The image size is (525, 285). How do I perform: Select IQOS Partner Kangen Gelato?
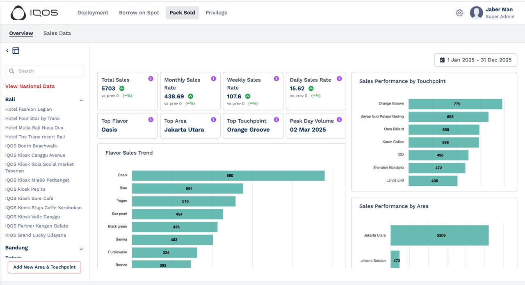click(37, 226)
